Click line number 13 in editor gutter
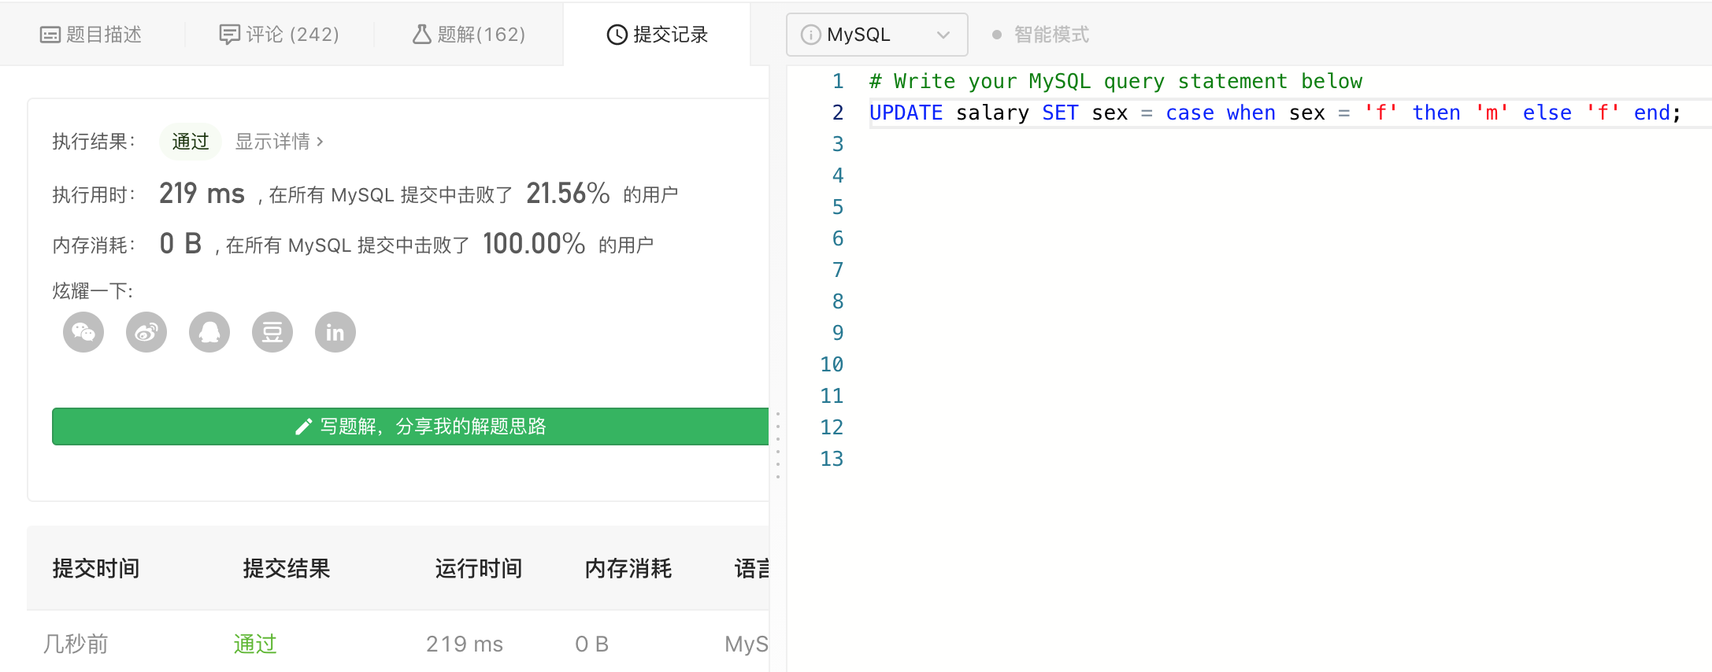 (832, 459)
